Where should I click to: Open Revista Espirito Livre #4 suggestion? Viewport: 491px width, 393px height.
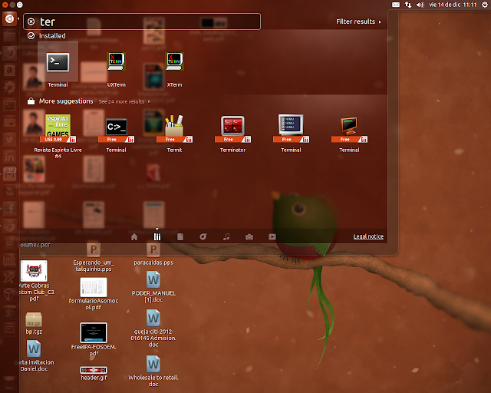[x=58, y=128]
